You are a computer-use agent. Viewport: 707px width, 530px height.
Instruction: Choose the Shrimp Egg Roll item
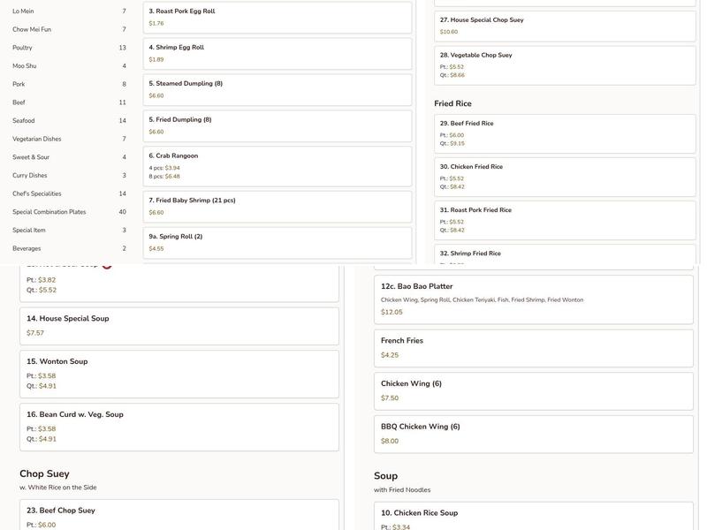tap(277, 53)
